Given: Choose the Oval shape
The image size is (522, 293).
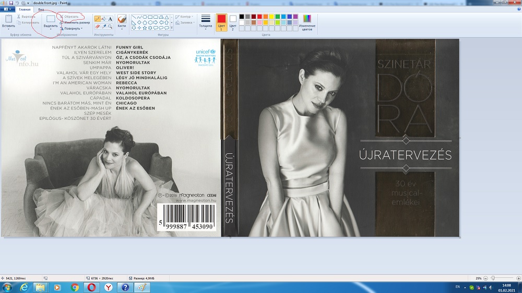Looking at the screenshot, I should click(145, 17).
